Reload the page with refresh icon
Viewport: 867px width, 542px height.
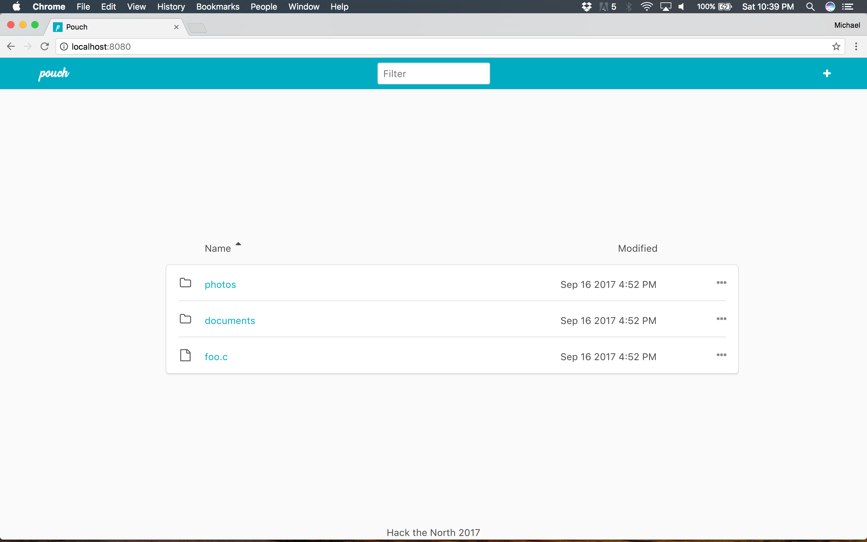click(45, 47)
